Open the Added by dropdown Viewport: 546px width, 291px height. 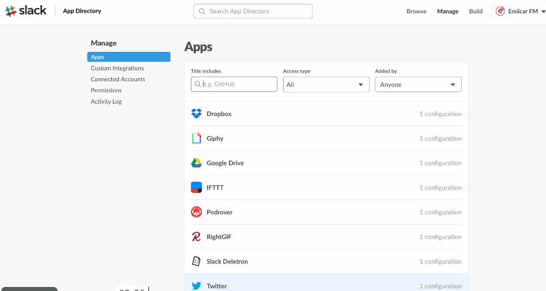pyautogui.click(x=418, y=85)
